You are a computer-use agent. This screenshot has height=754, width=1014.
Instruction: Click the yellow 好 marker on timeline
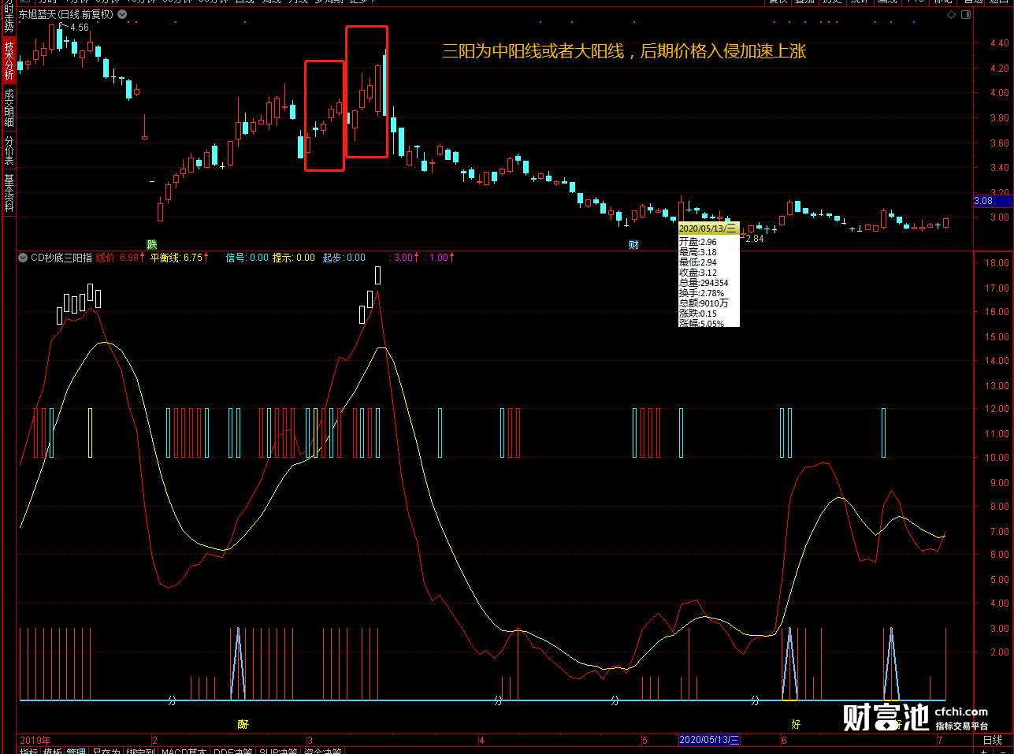tap(796, 723)
